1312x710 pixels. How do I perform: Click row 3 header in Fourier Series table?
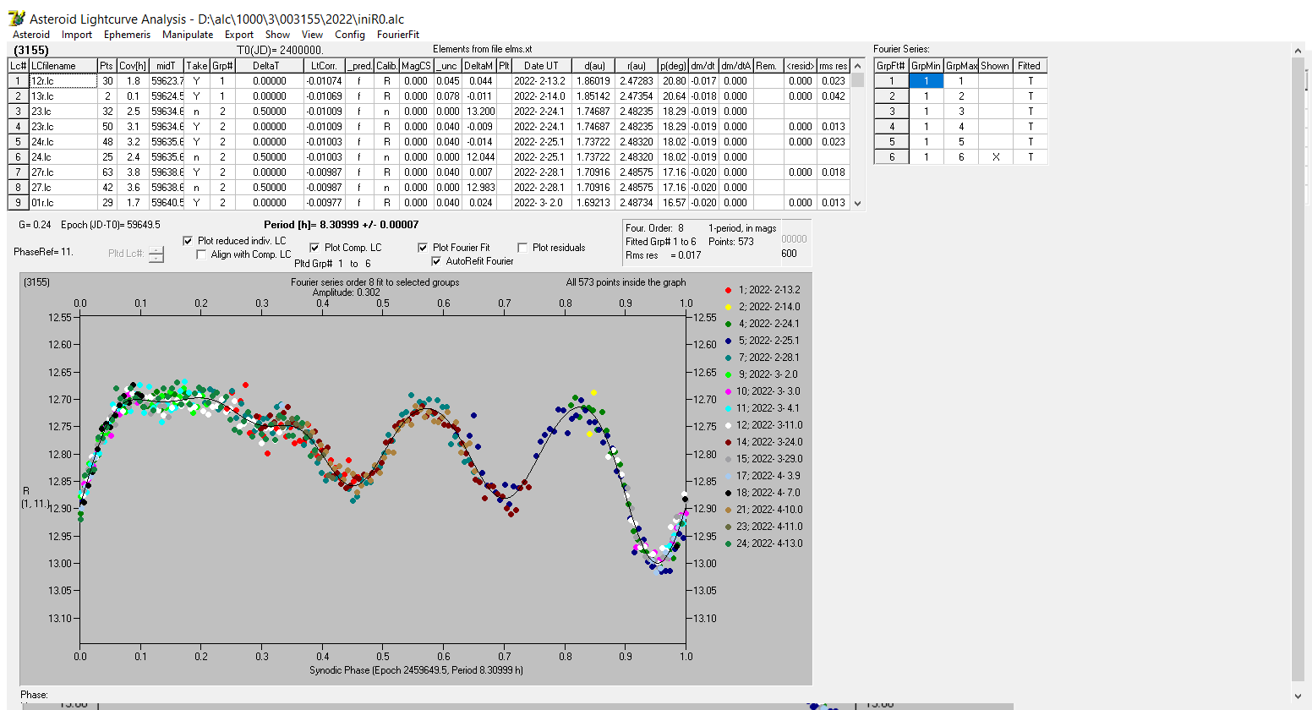891,112
